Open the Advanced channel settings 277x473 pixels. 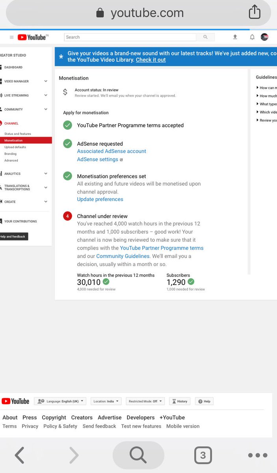(11, 160)
